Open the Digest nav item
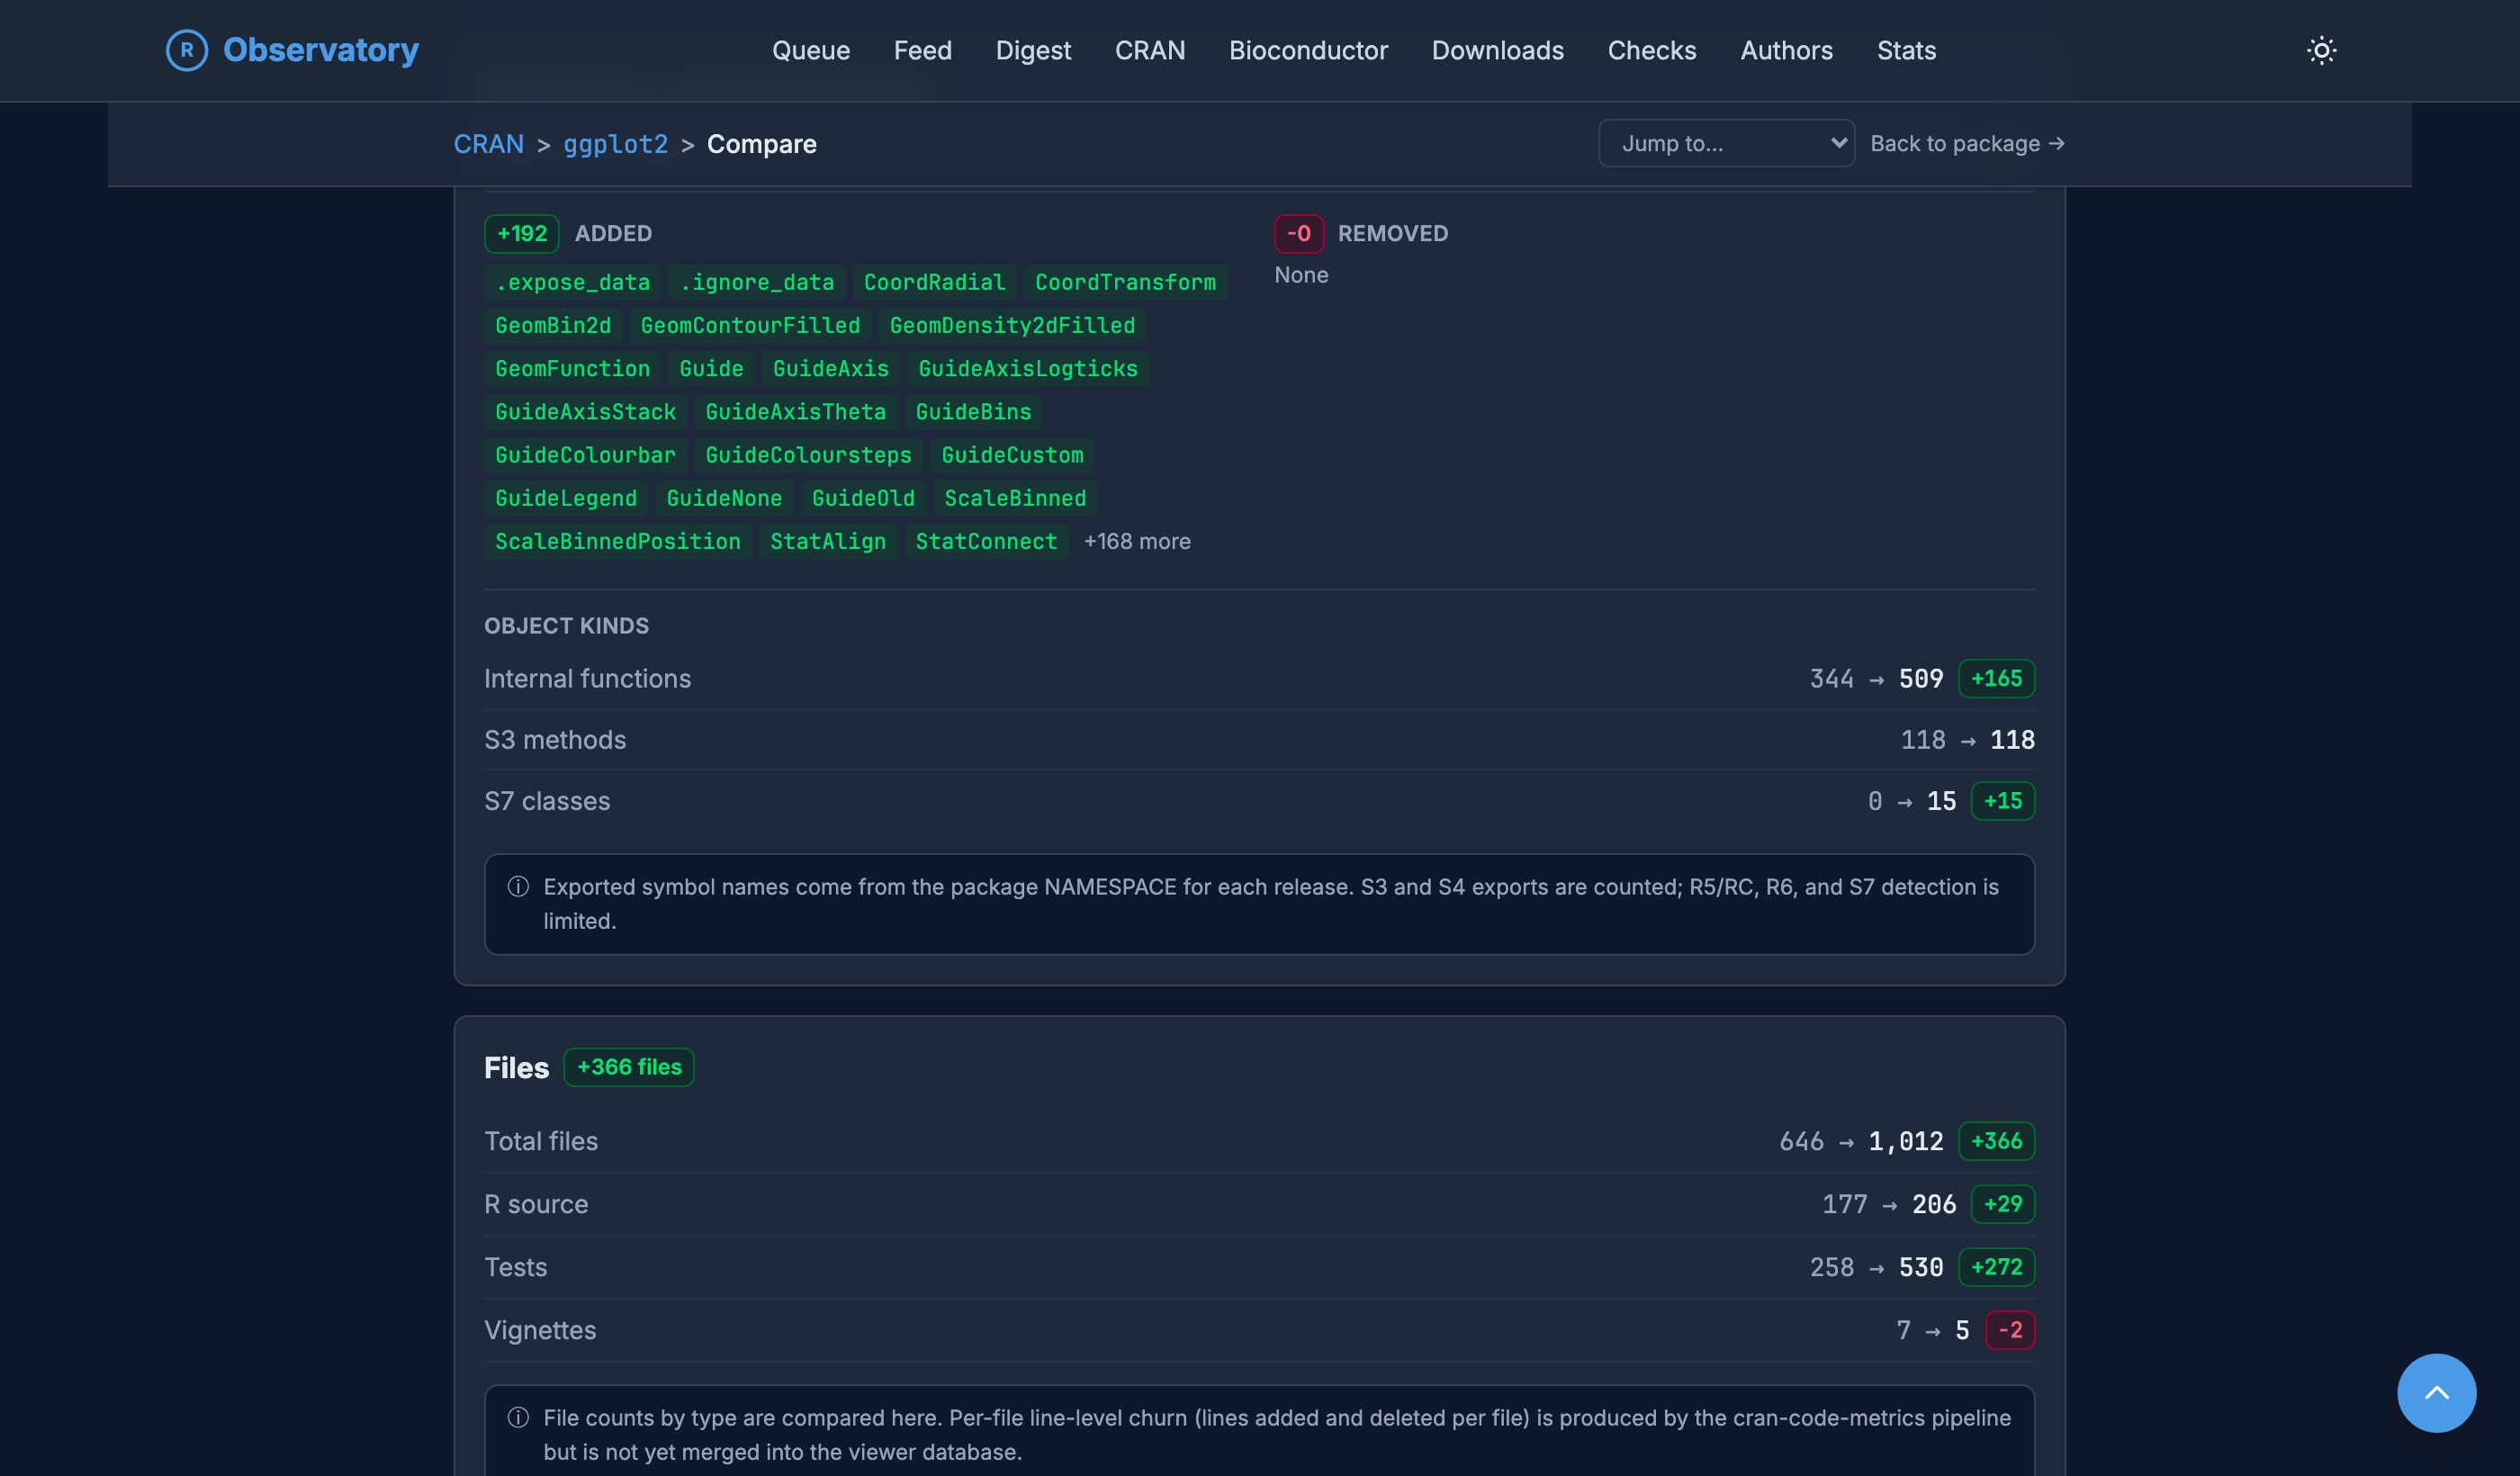Screen dimensions: 2520x1476 pyautogui.click(x=1033, y=50)
